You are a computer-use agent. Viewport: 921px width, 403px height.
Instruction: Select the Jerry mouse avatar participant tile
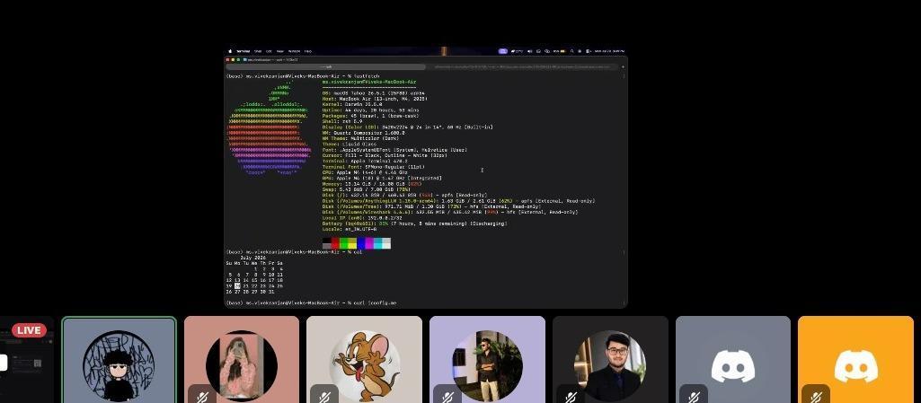(x=364, y=360)
